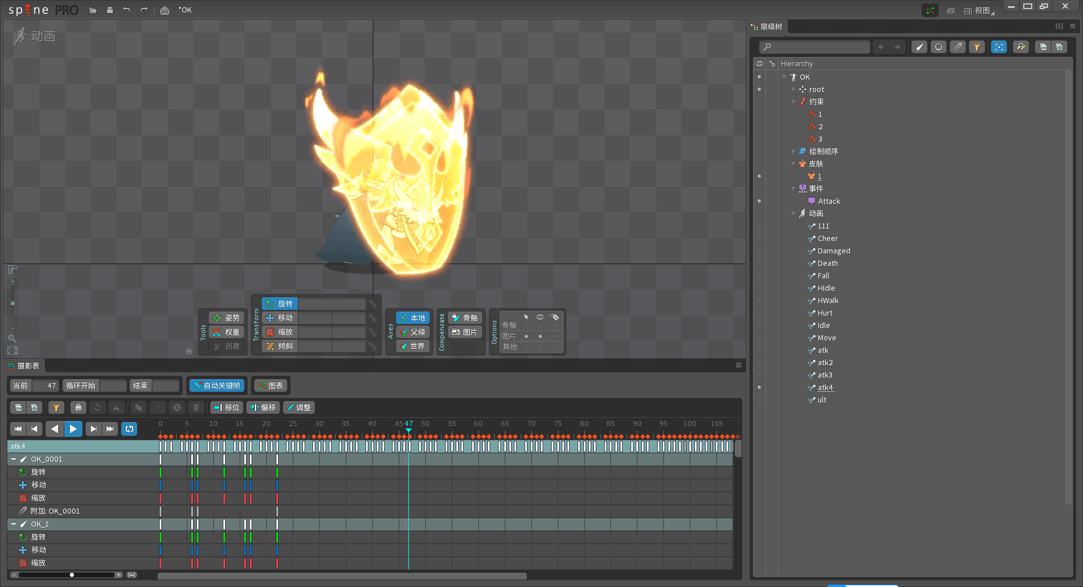This screenshot has width=1083, height=587.
Task: Set axes to Local (本地)
Action: [413, 318]
